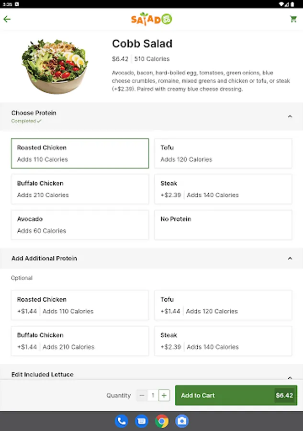
Task: Collapse the Add Additional Protein section
Action: pyautogui.click(x=290, y=259)
